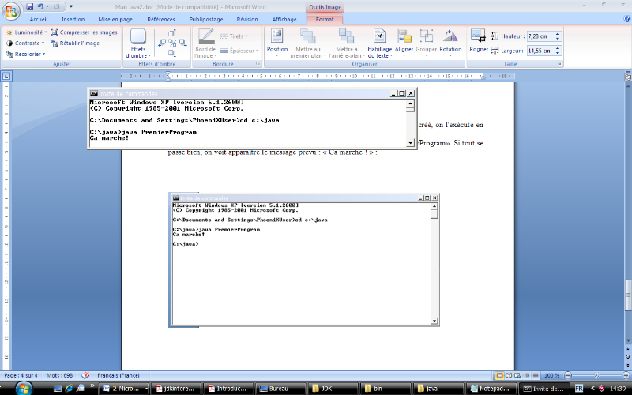Viewport: 632px width, 395px height.
Task: Click Compresser les images
Action: click(84, 32)
